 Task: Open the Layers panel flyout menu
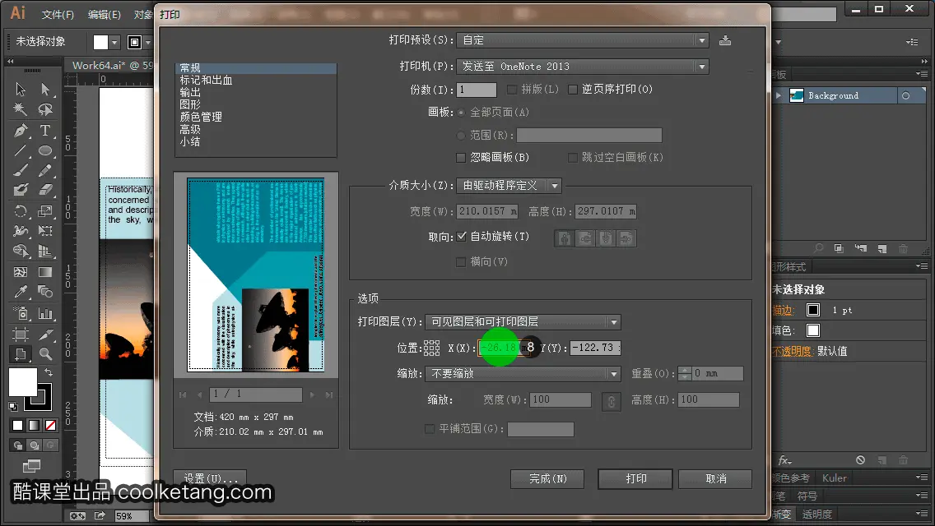click(x=922, y=74)
